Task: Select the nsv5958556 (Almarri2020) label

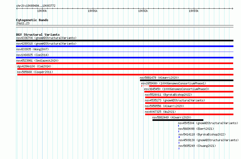Action: tap(164, 106)
